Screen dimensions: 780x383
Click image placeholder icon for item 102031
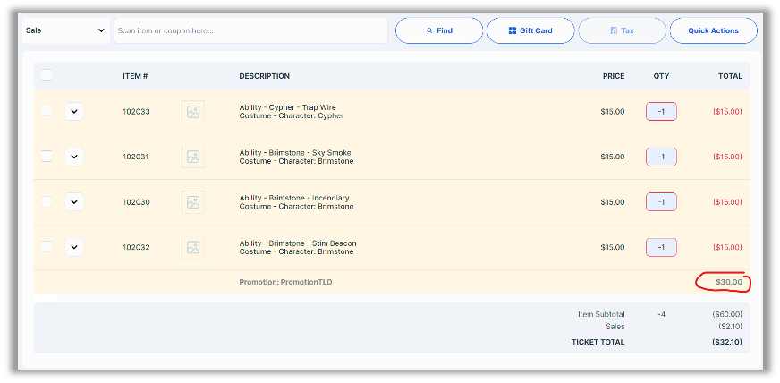tap(192, 157)
